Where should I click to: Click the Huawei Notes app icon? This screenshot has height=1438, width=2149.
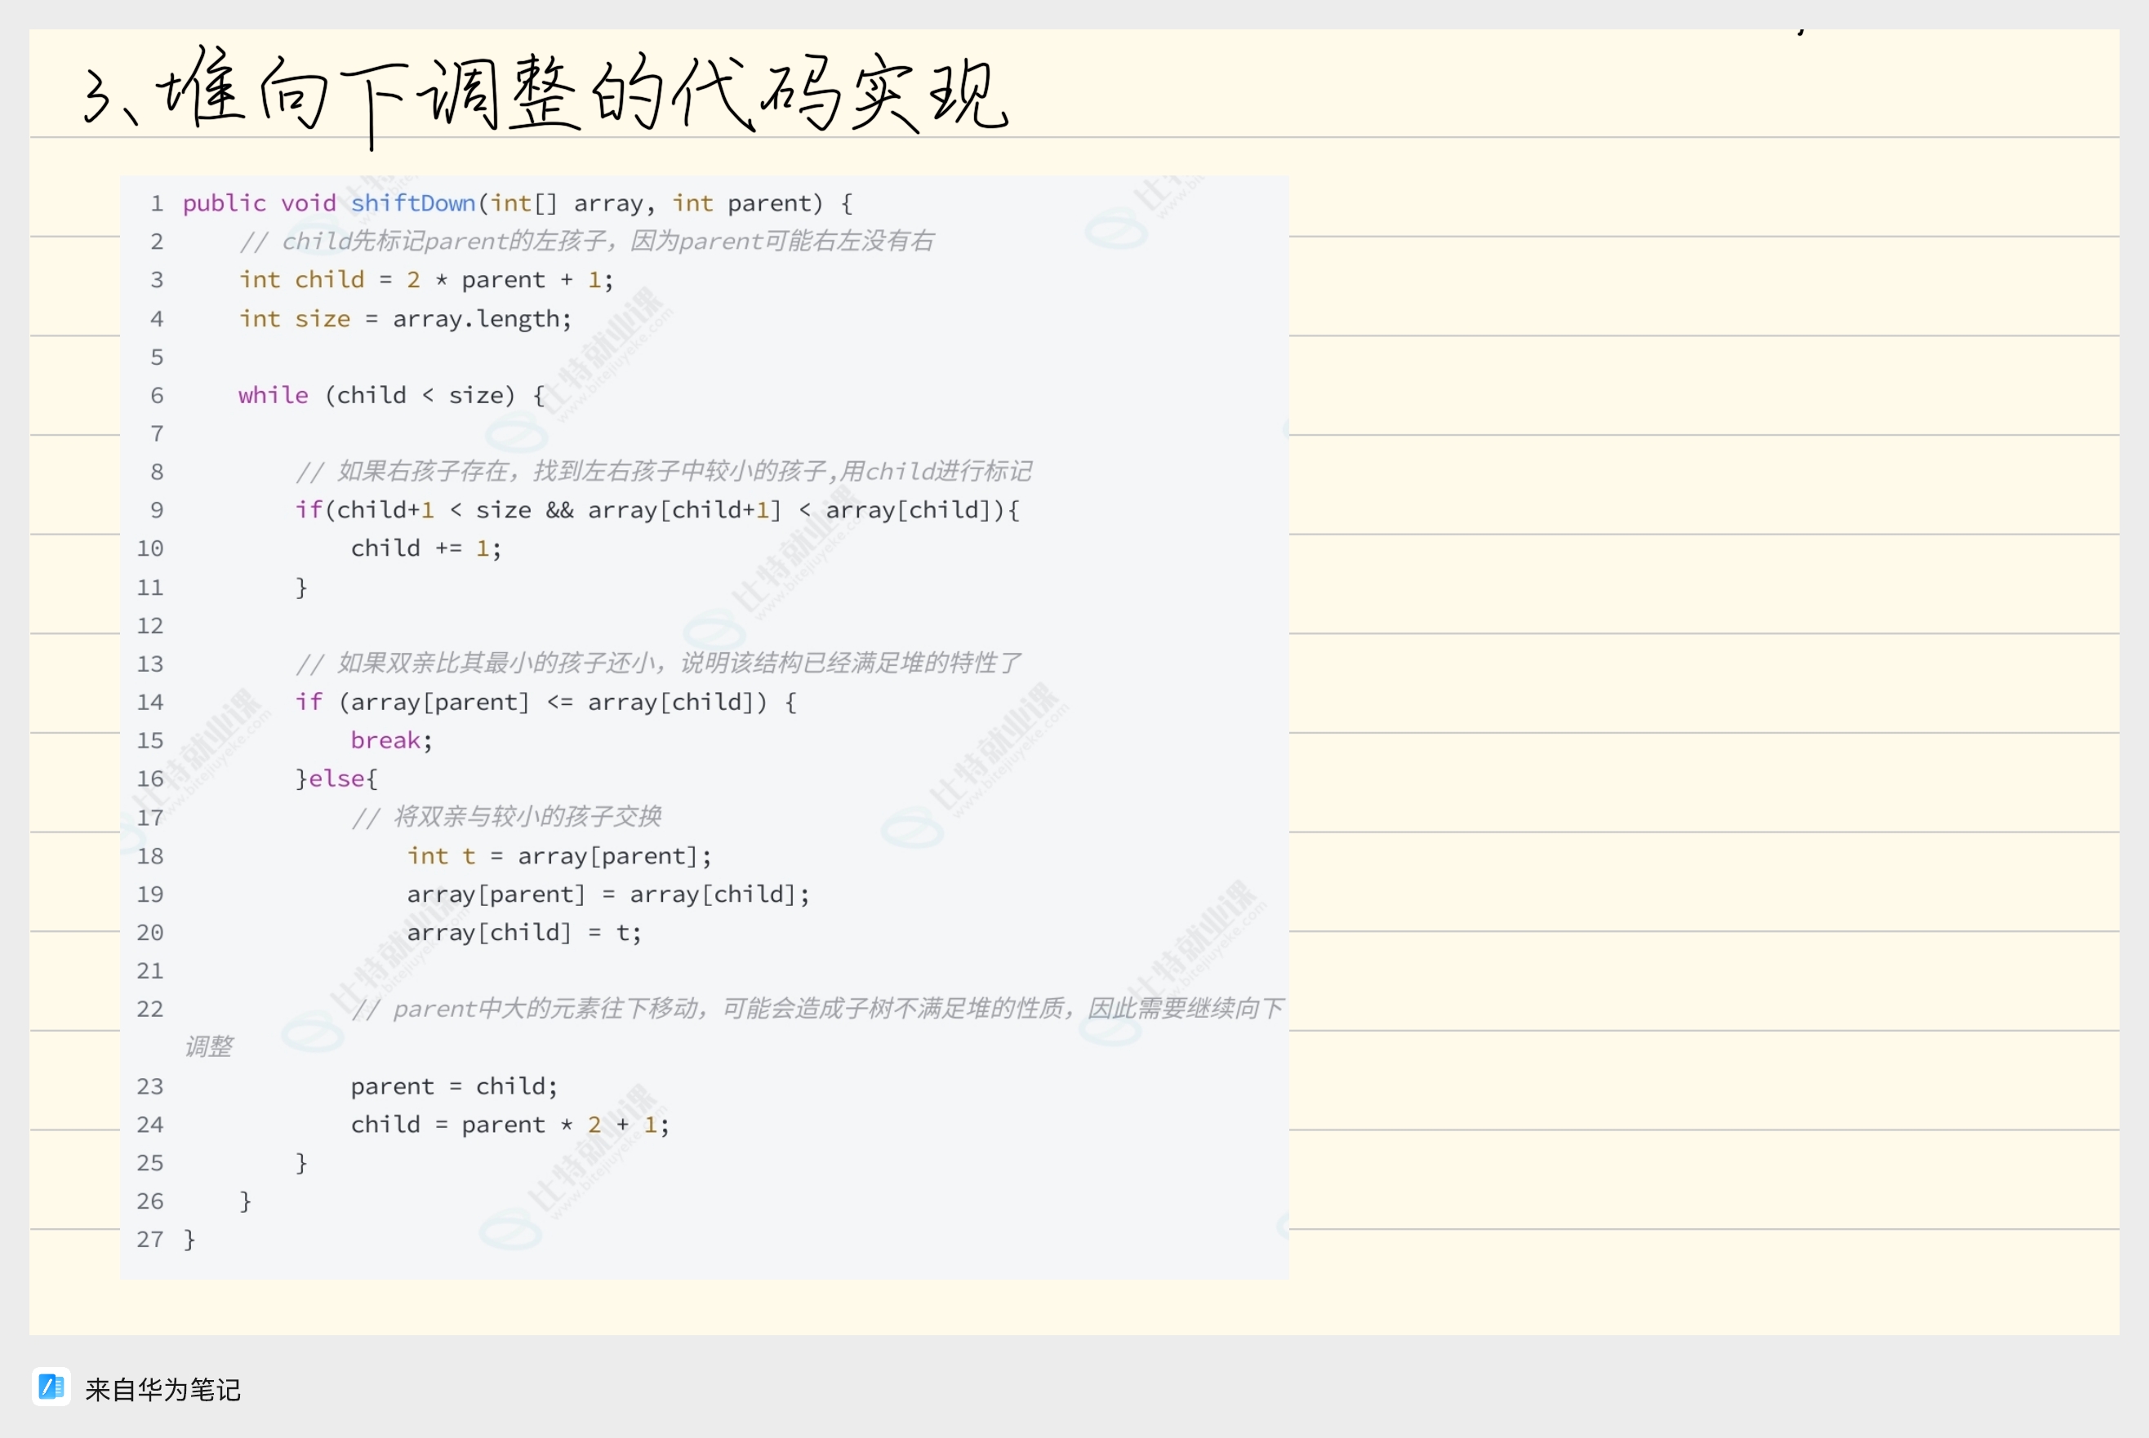click(x=51, y=1387)
